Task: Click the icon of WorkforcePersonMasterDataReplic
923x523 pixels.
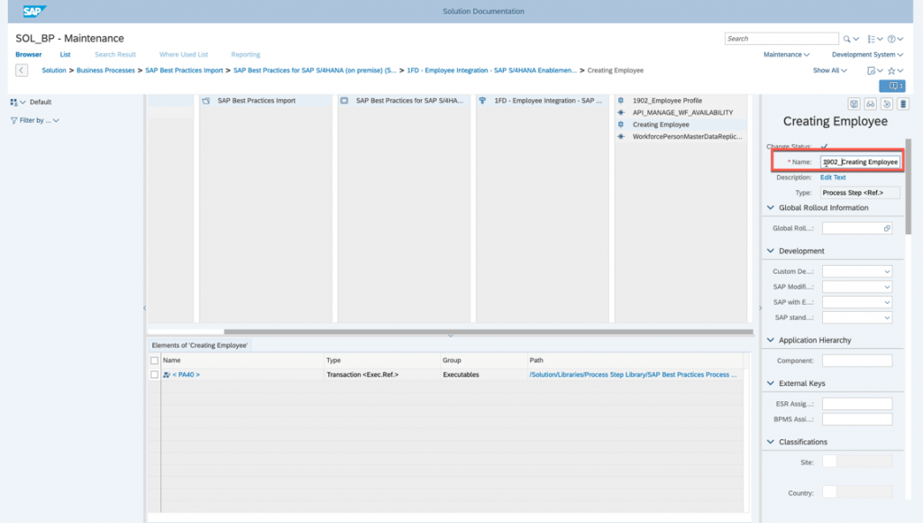Action: (x=621, y=137)
